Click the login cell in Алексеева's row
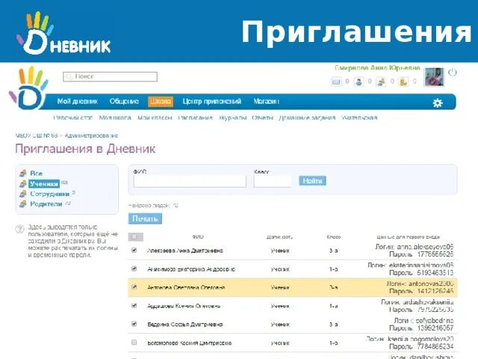Screen dimensions: 478x359 pos(415,247)
